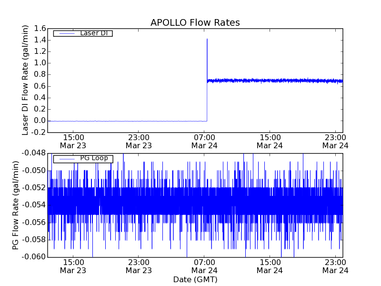
Task: Click the 15:00 Mar 23 tick under top plot
Action: 73,141
